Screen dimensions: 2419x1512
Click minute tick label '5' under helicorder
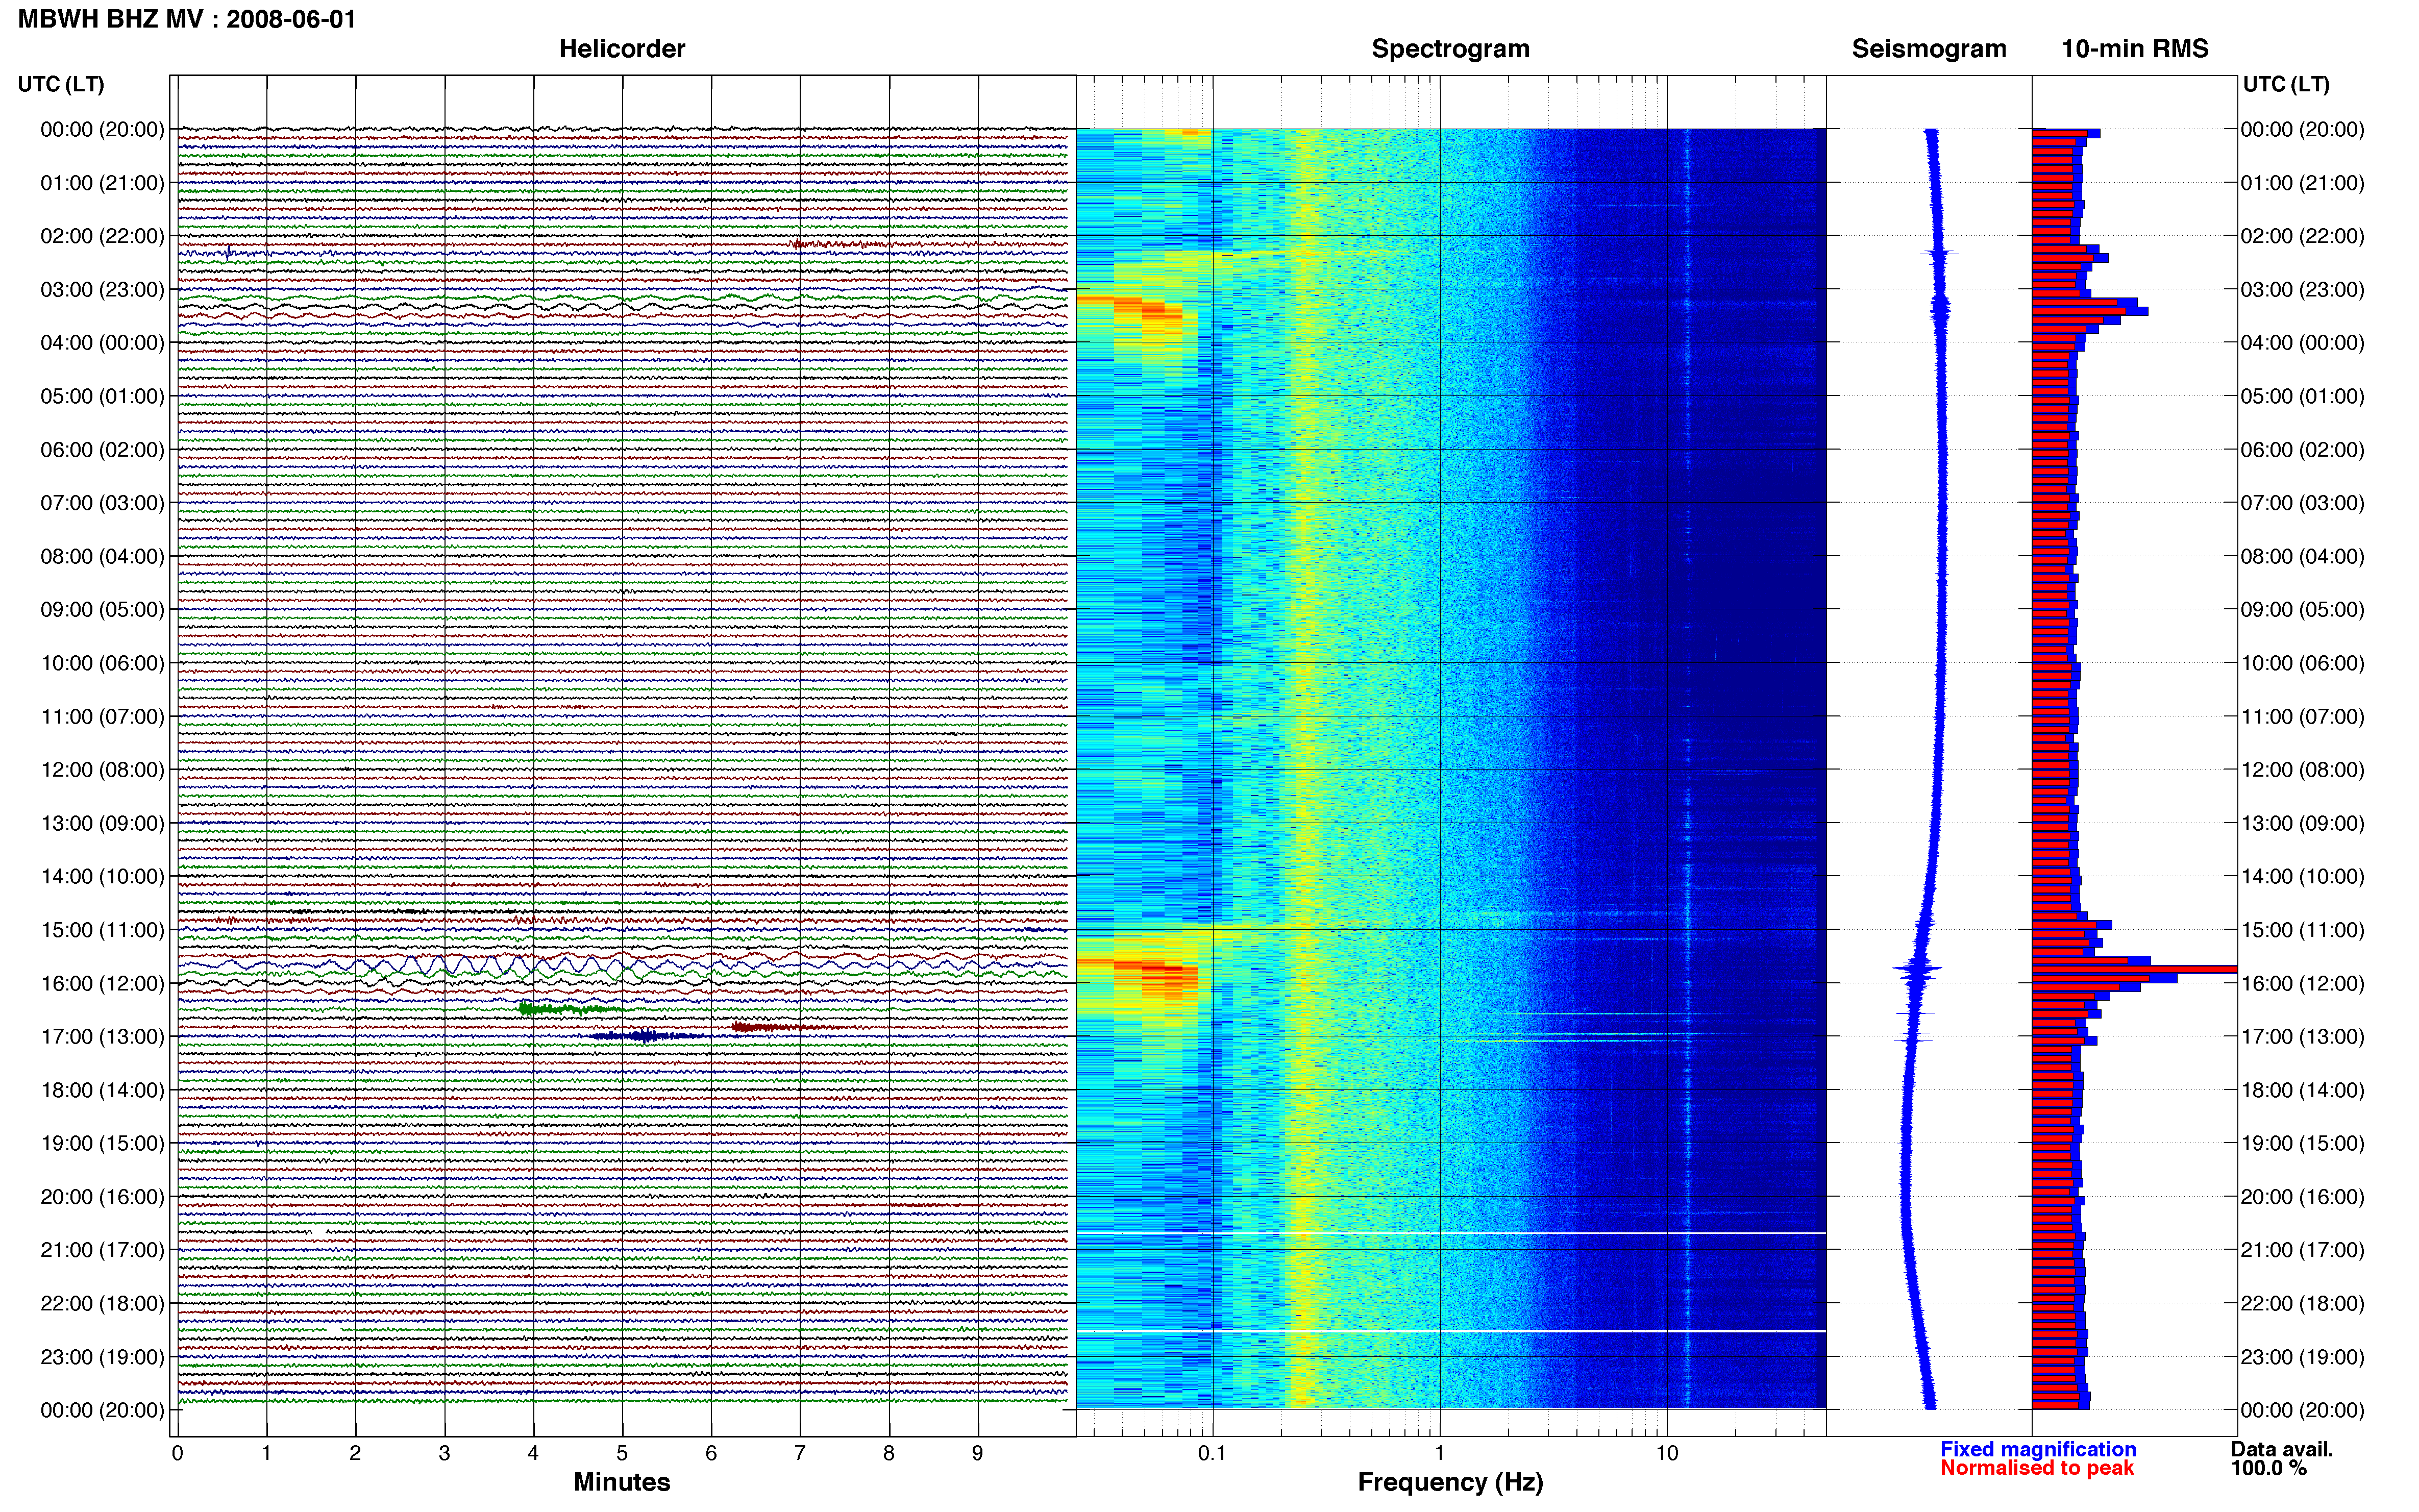click(622, 1453)
